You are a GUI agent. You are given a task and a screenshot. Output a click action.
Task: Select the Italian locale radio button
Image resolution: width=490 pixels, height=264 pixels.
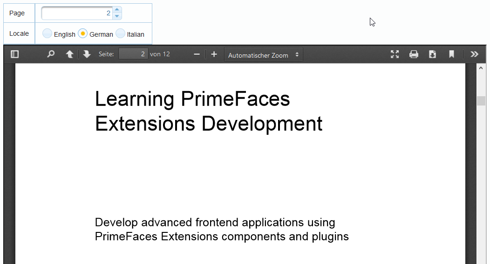pos(120,33)
